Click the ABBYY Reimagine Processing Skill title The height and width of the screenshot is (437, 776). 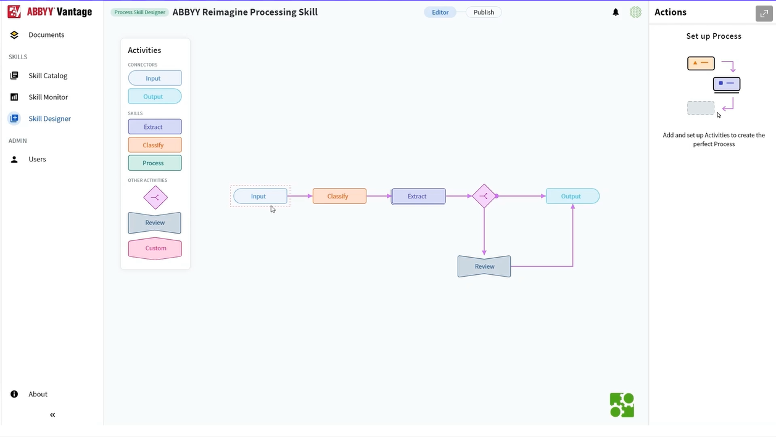pos(245,12)
